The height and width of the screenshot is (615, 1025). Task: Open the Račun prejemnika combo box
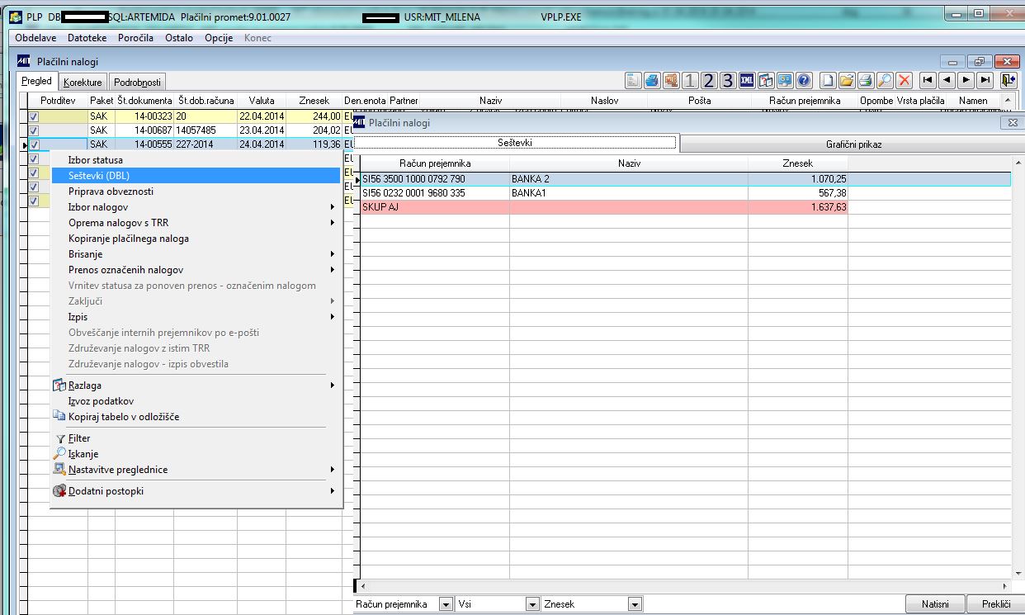(446, 604)
